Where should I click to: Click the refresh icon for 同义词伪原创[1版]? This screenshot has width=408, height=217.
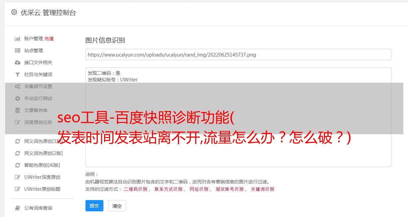tap(18, 141)
